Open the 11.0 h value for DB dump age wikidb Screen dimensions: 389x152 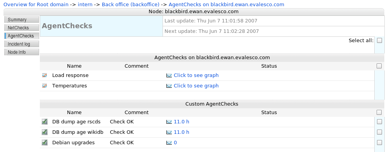182,132
